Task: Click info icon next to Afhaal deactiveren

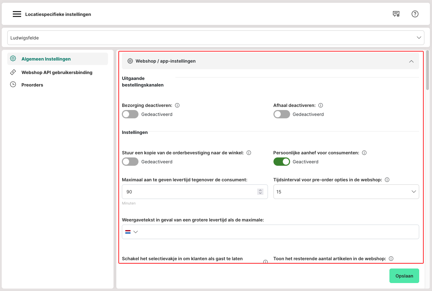Action: pos(321,105)
